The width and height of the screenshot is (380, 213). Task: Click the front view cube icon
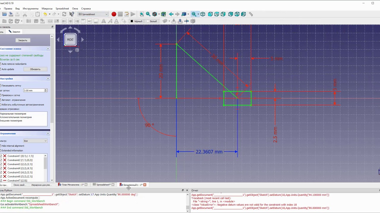[210, 14]
